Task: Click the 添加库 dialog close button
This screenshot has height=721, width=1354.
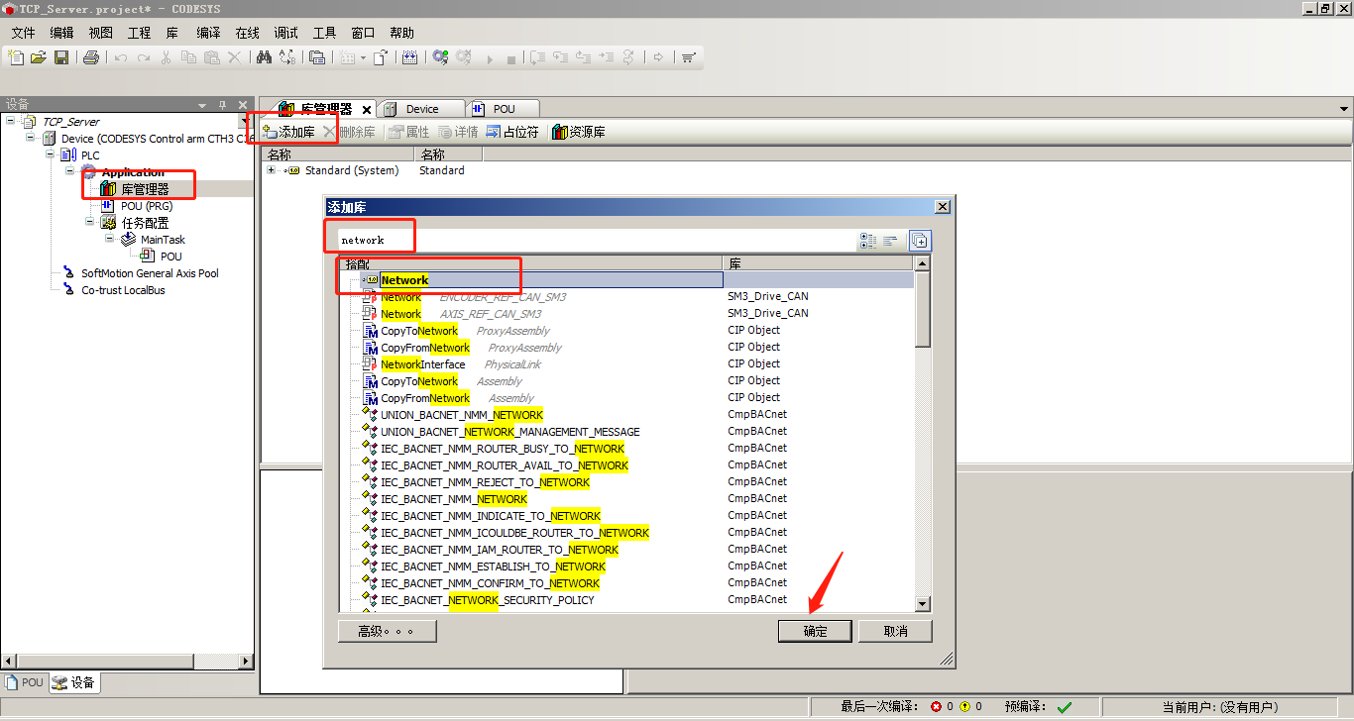Action: [x=943, y=206]
